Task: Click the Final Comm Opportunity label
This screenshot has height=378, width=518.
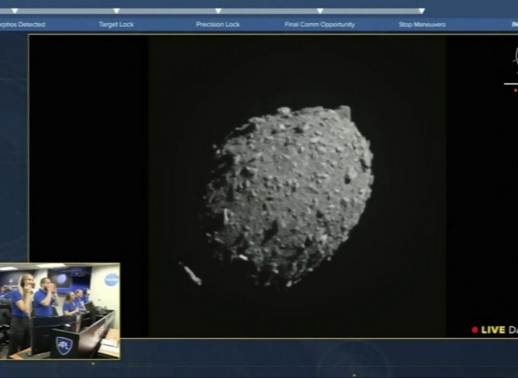Action: point(320,25)
